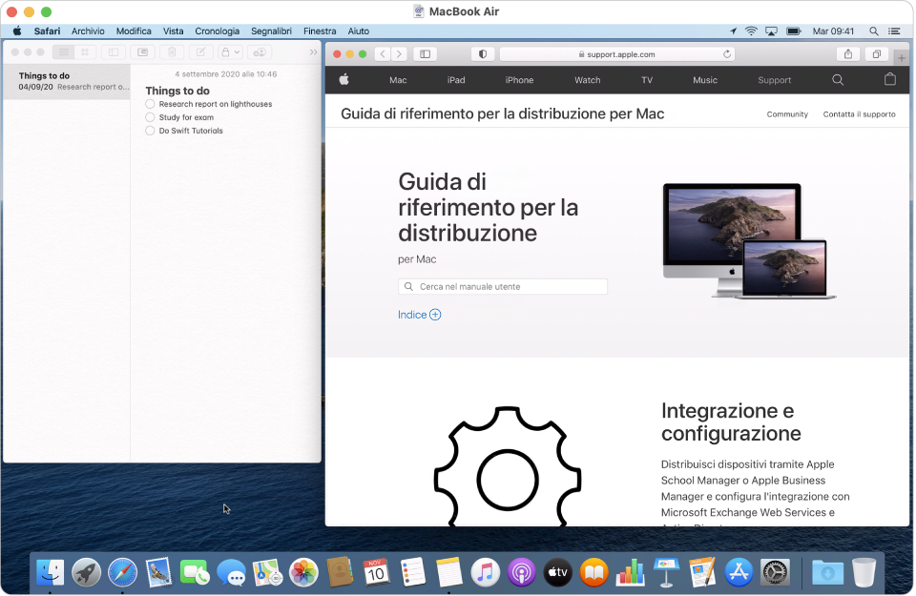Open the Wi-Fi status menu

(x=751, y=31)
